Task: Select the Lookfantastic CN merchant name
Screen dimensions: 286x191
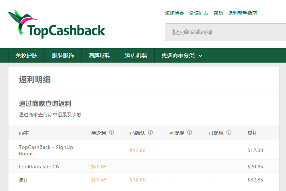Action: tap(39, 167)
